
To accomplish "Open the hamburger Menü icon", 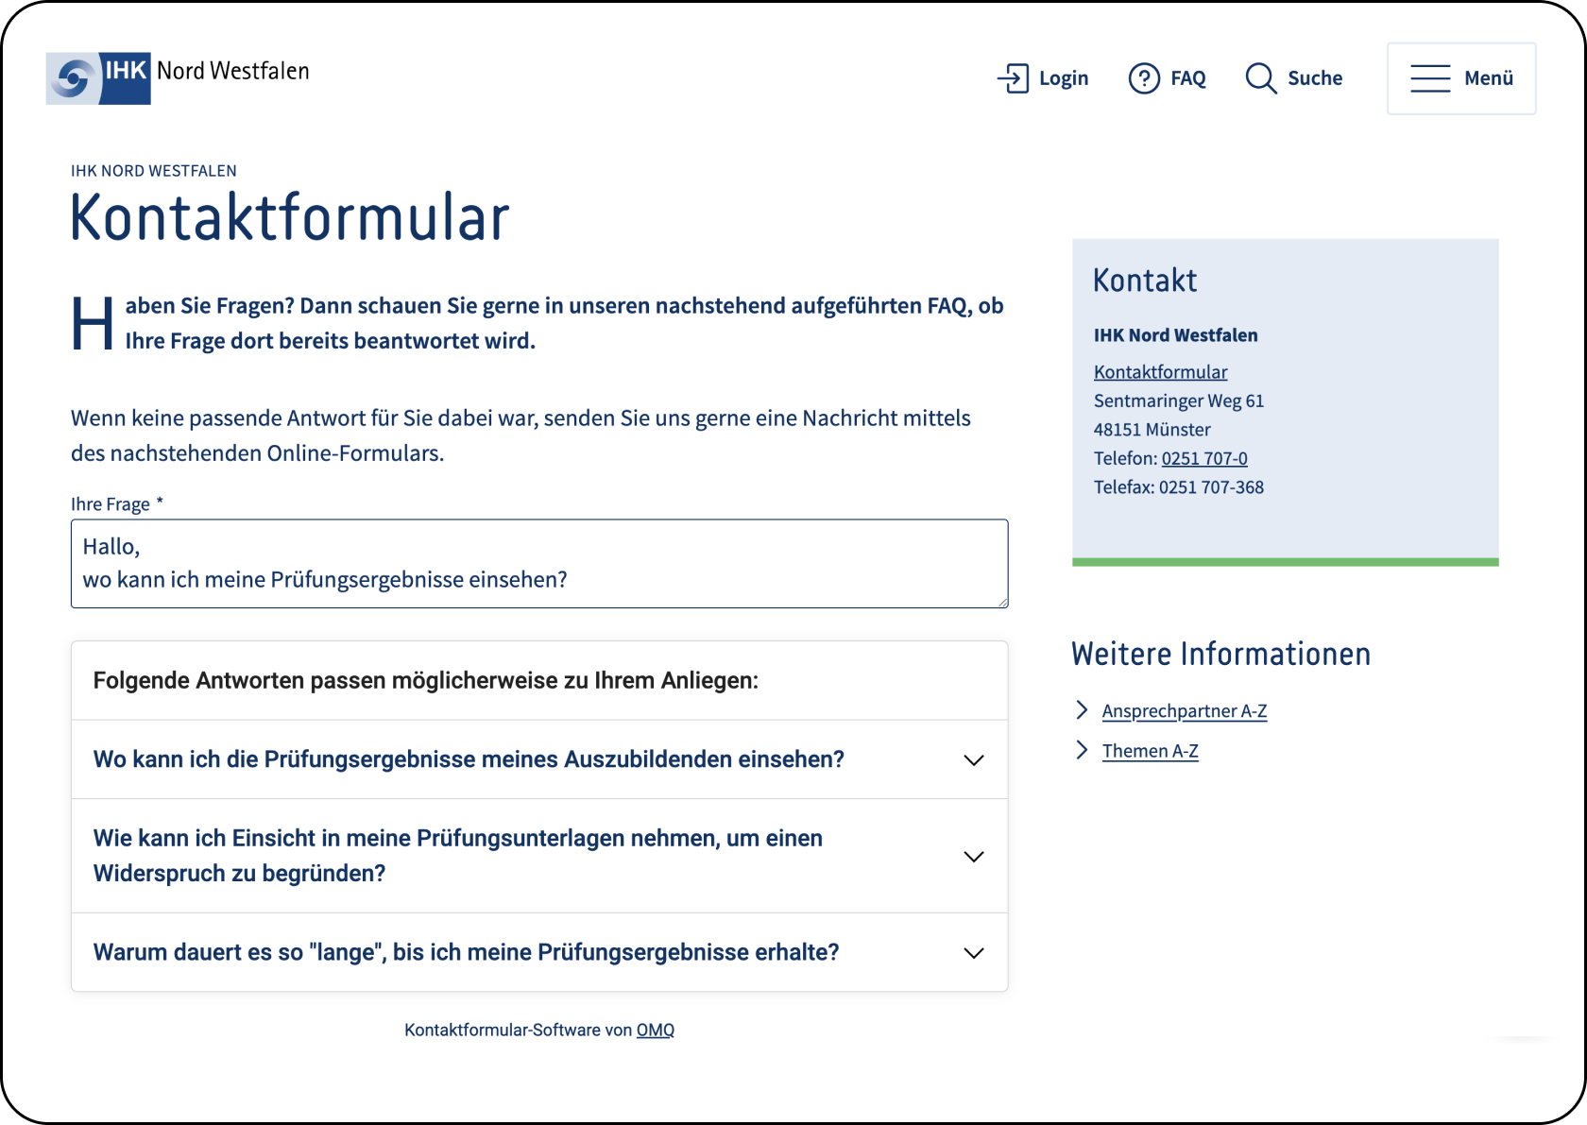I will [1430, 78].
